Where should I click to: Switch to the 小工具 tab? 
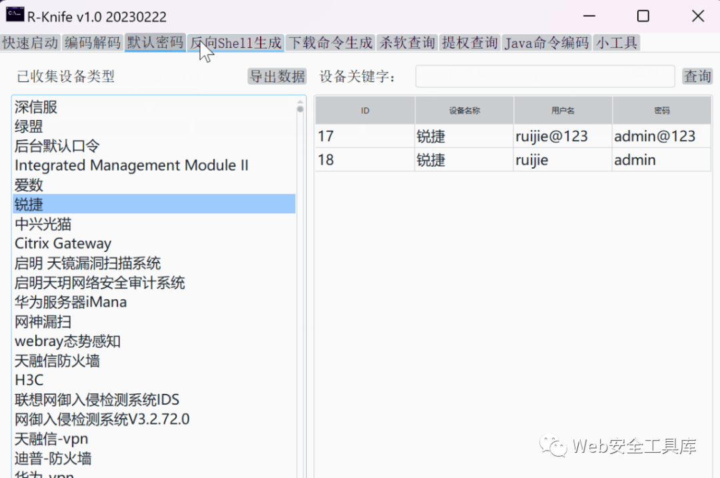pos(617,43)
